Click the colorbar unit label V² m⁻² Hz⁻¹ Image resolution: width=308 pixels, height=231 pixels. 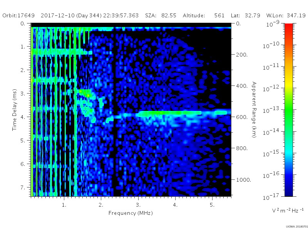pos(288,211)
